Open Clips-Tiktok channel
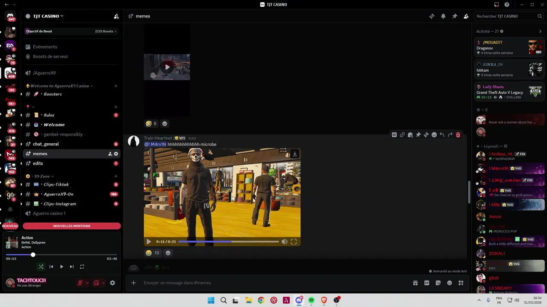Screen dimensions: 547x307 pyautogui.click(x=71, y=185)
